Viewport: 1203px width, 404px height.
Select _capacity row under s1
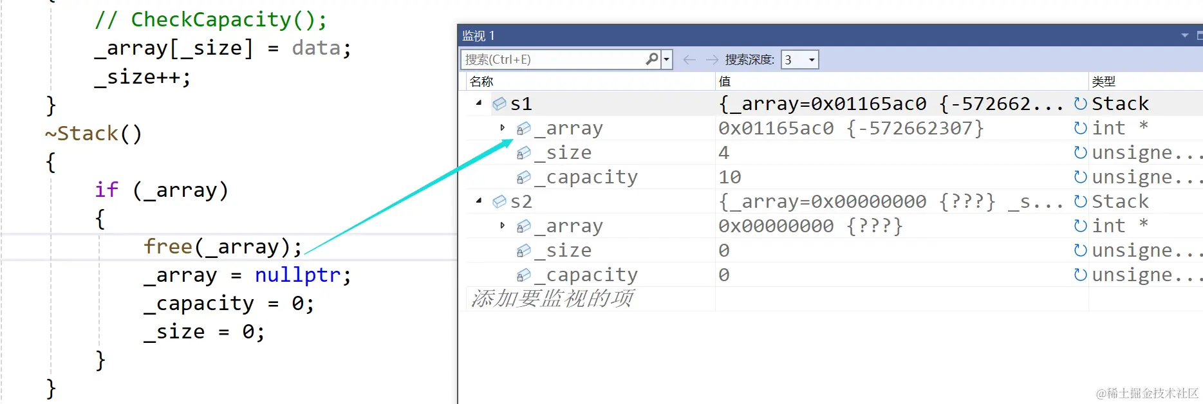[x=586, y=177]
